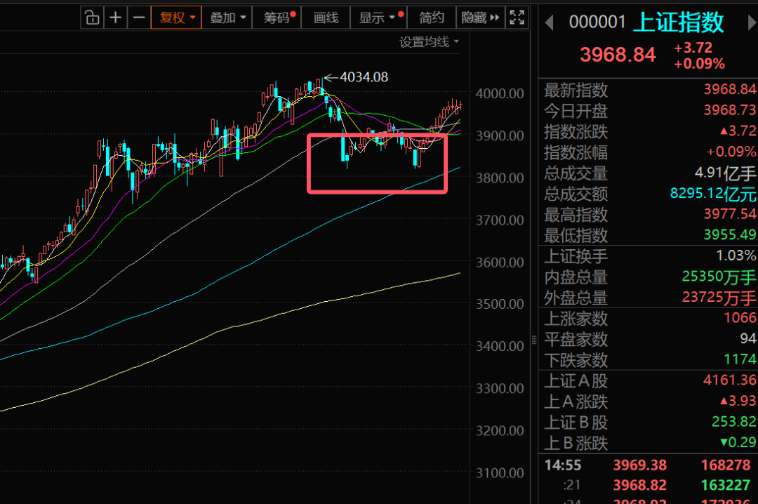Zoom in chart with plus icon
Viewport: 758px width, 504px height.
click(x=116, y=18)
